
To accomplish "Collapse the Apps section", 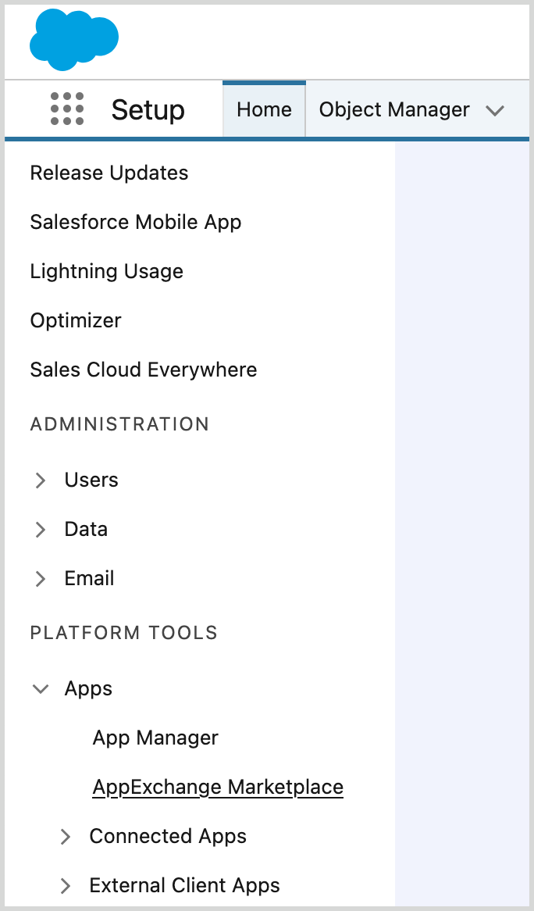I will 41,689.
